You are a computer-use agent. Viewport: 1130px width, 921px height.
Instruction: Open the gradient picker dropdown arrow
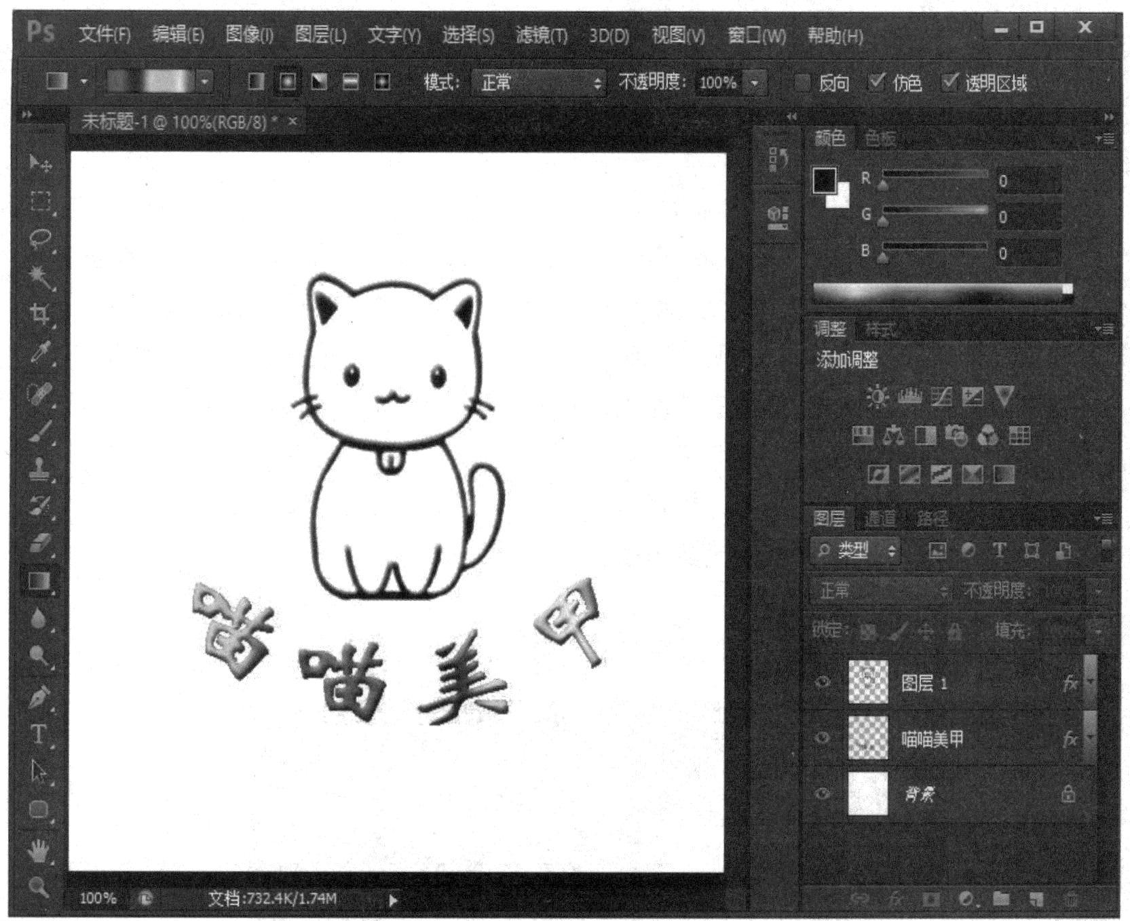pyautogui.click(x=204, y=82)
